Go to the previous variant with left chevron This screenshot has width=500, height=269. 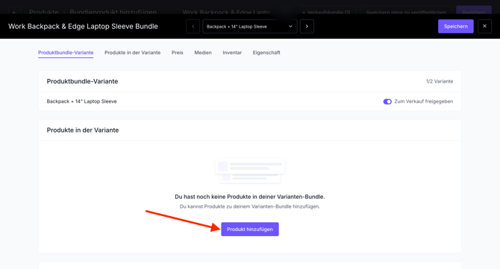tap(193, 26)
